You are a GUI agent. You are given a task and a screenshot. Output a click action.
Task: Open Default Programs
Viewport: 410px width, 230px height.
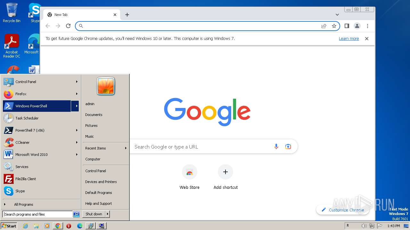106,193
